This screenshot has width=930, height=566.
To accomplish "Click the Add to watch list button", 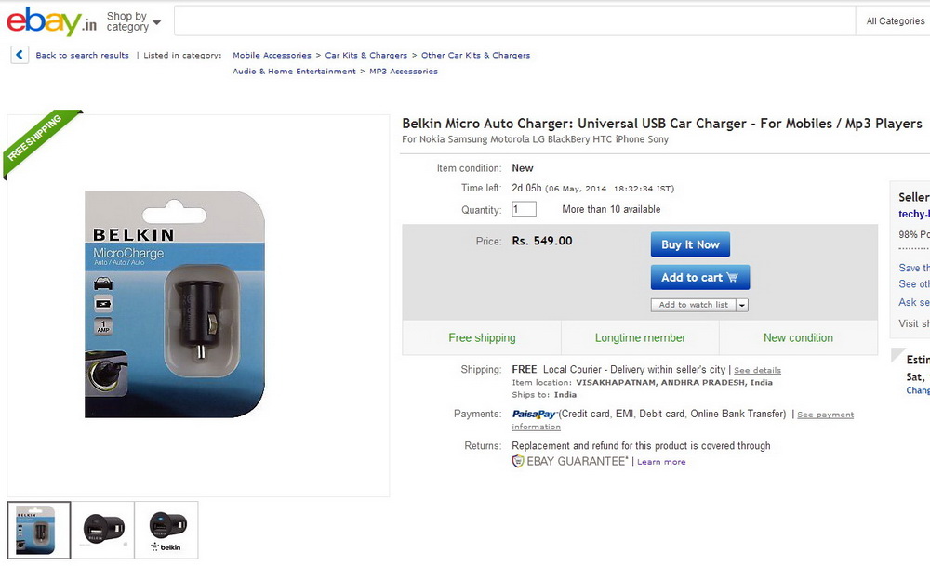I will pos(694,305).
